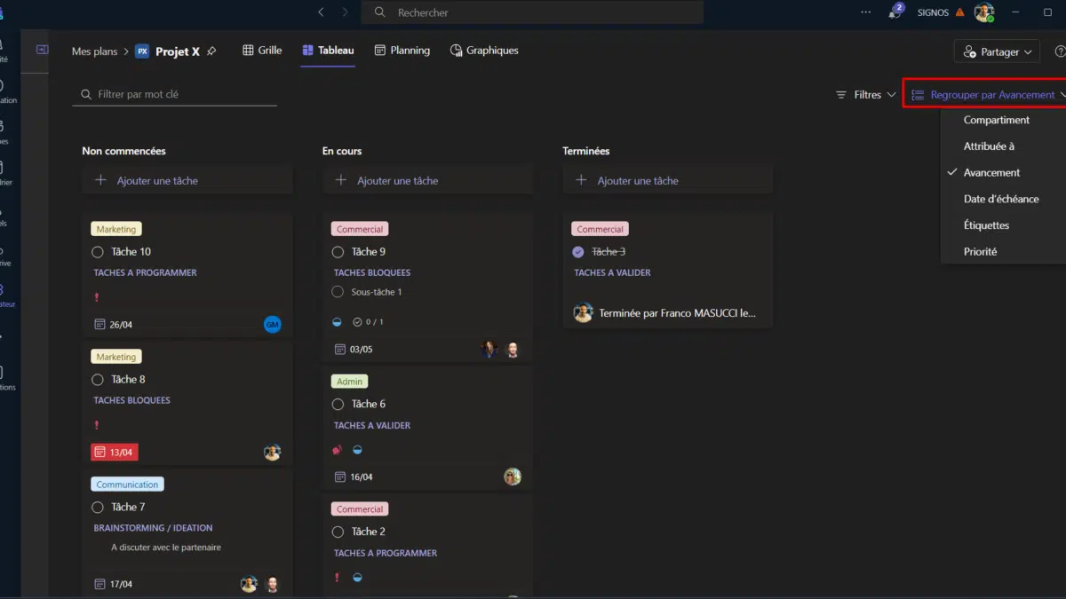Uncheck the completed Tâche 3 circle
1066x599 pixels.
[578, 252]
